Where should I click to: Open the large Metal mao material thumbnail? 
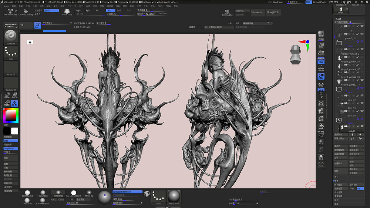tap(174, 197)
